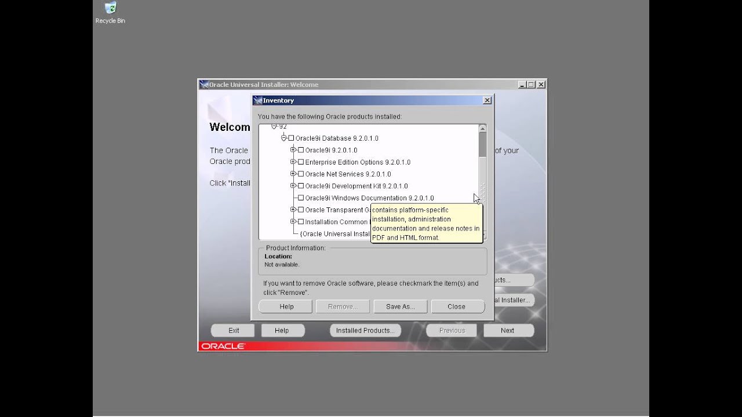Click Exit in the installer Welcome window
This screenshot has width=742, height=417.
(x=234, y=330)
